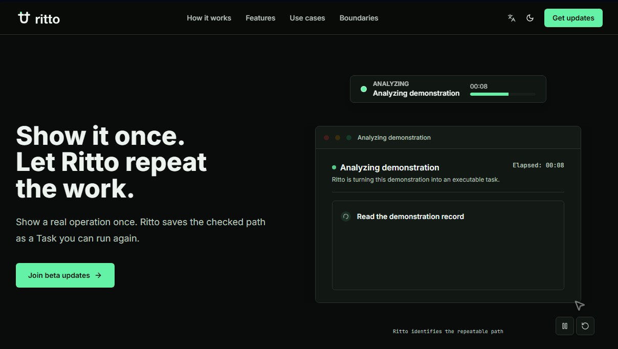Click the green ANALYZING status dot
Viewport: 618px width, 349px height.
click(x=364, y=89)
